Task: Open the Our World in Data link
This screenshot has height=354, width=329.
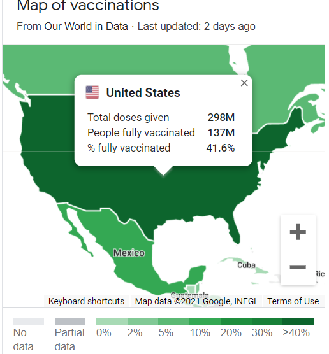Action: pos(86,26)
